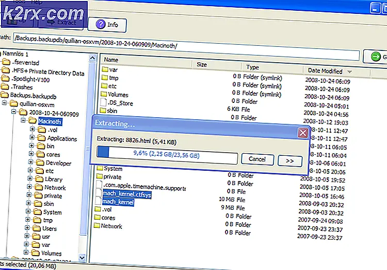
Task: Select the var item in tree
Action: point(45,245)
